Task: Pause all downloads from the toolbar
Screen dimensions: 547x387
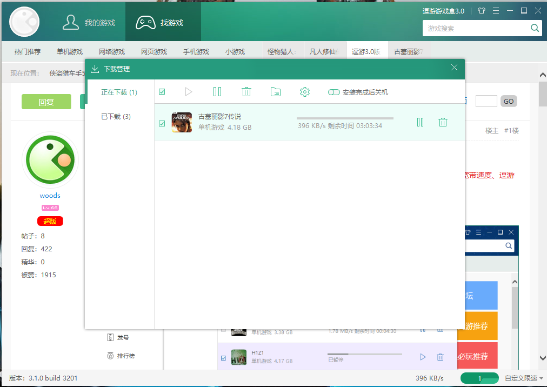Action: pos(217,92)
